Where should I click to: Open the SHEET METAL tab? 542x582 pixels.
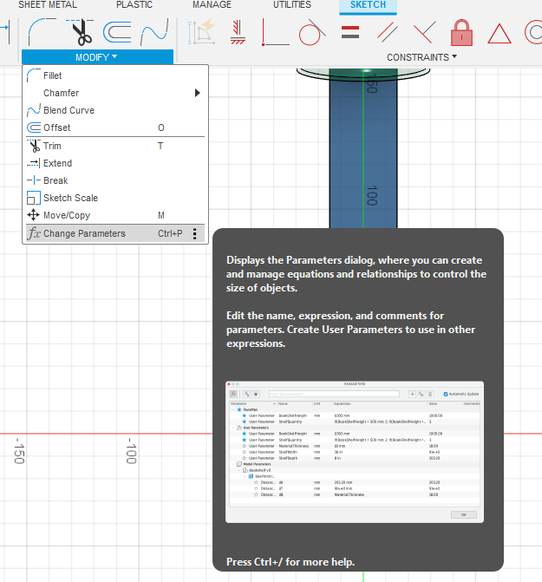[x=47, y=5]
